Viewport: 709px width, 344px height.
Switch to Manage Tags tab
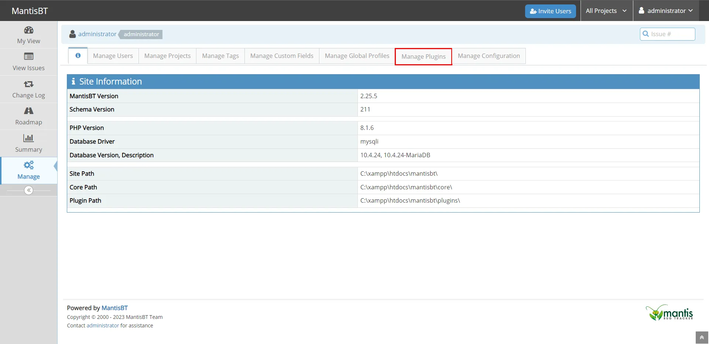(x=220, y=56)
